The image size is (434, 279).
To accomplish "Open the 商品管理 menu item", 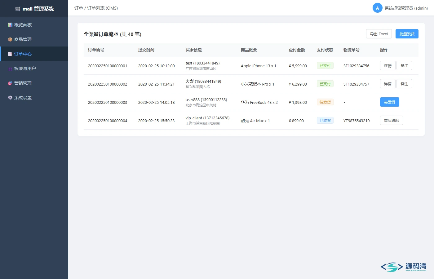I will [34, 39].
